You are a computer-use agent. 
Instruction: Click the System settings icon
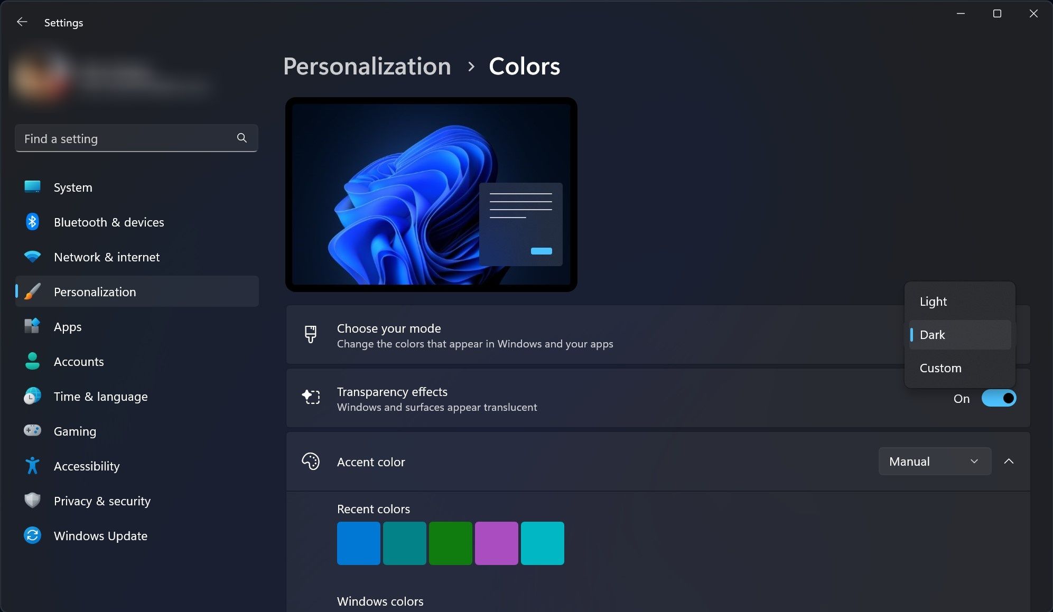click(32, 186)
